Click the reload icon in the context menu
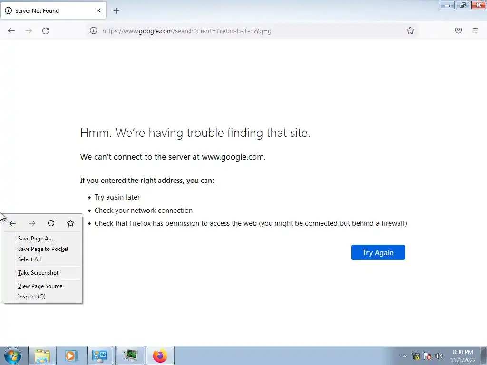The image size is (487, 365). [51, 223]
